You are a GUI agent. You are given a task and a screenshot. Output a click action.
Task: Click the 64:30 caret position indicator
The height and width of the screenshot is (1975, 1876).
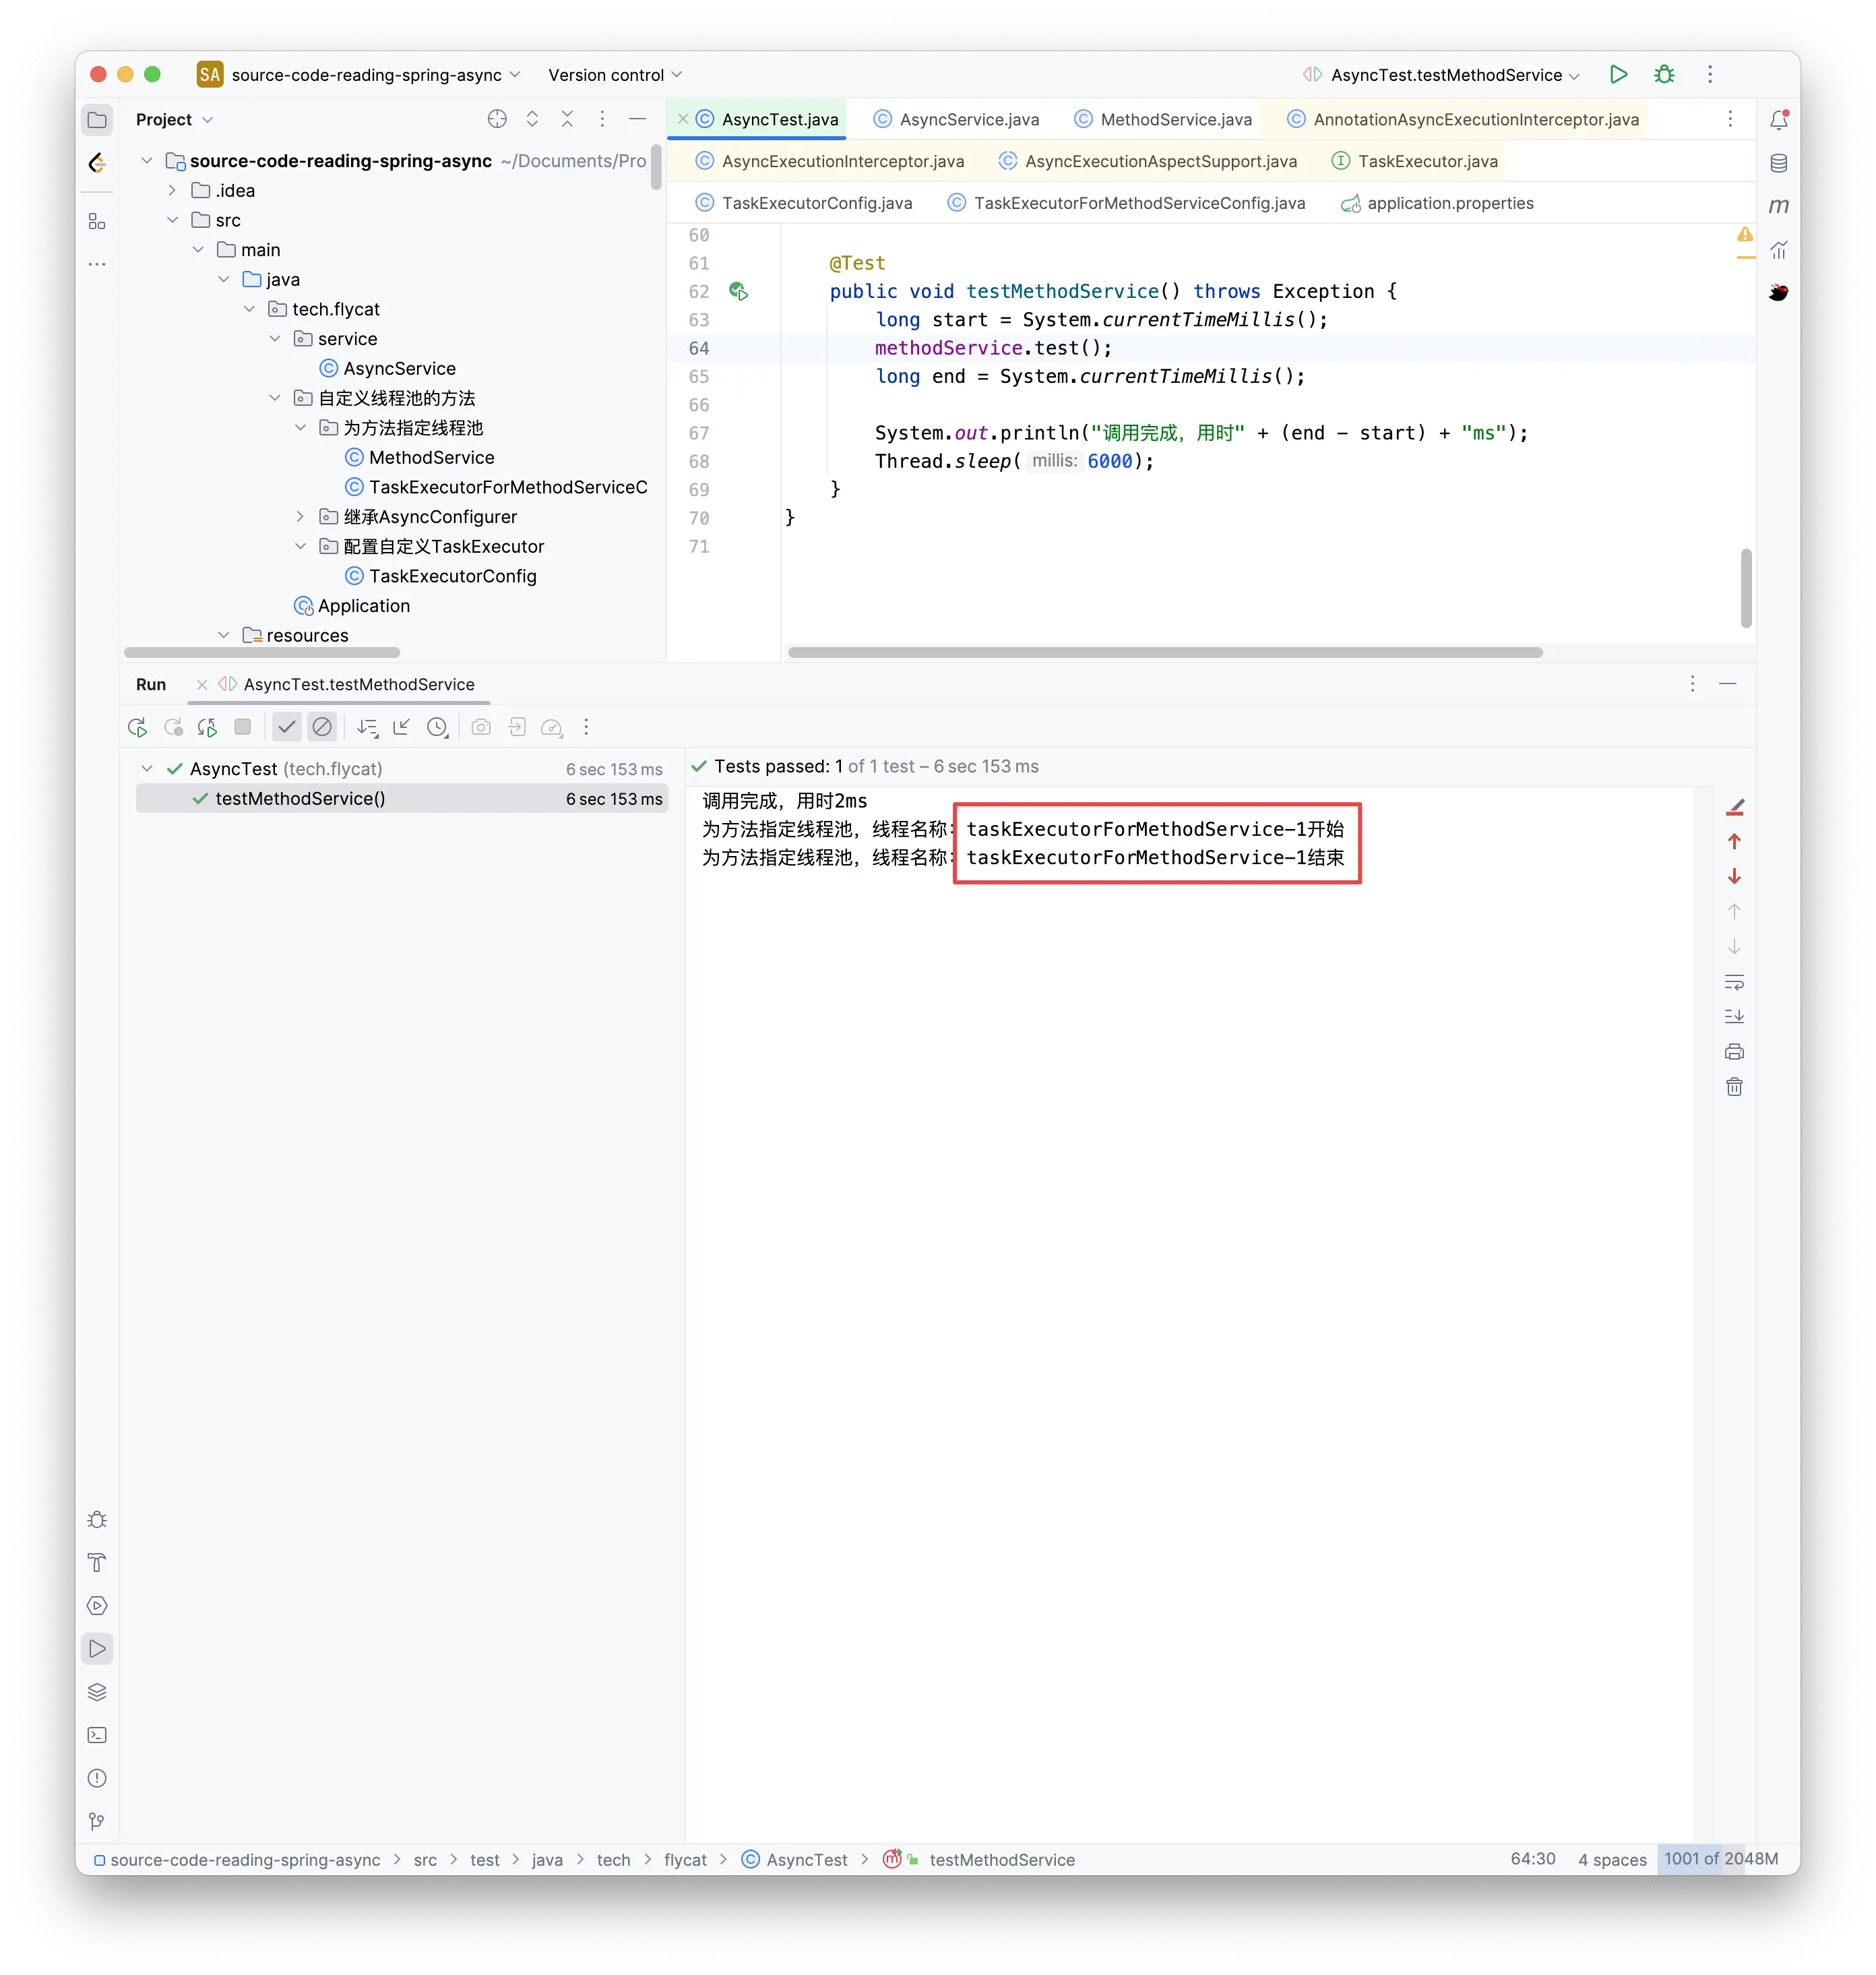(1532, 1859)
